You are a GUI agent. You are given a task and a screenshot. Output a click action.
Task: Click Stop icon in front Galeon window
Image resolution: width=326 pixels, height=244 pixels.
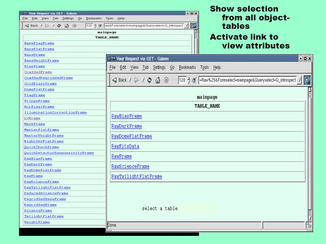[166, 80]
